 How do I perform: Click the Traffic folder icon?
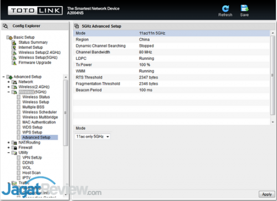[x=14, y=183]
